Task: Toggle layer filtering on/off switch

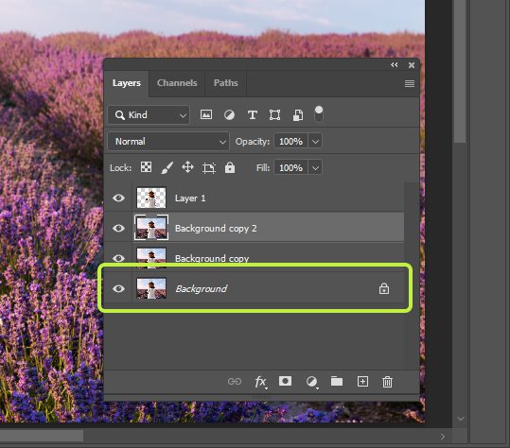Action: [x=319, y=114]
